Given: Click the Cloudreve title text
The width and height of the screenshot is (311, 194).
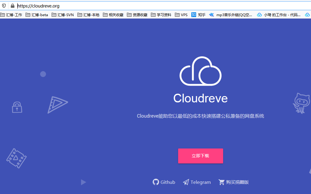Looking at the screenshot, I should pyautogui.click(x=201, y=98).
